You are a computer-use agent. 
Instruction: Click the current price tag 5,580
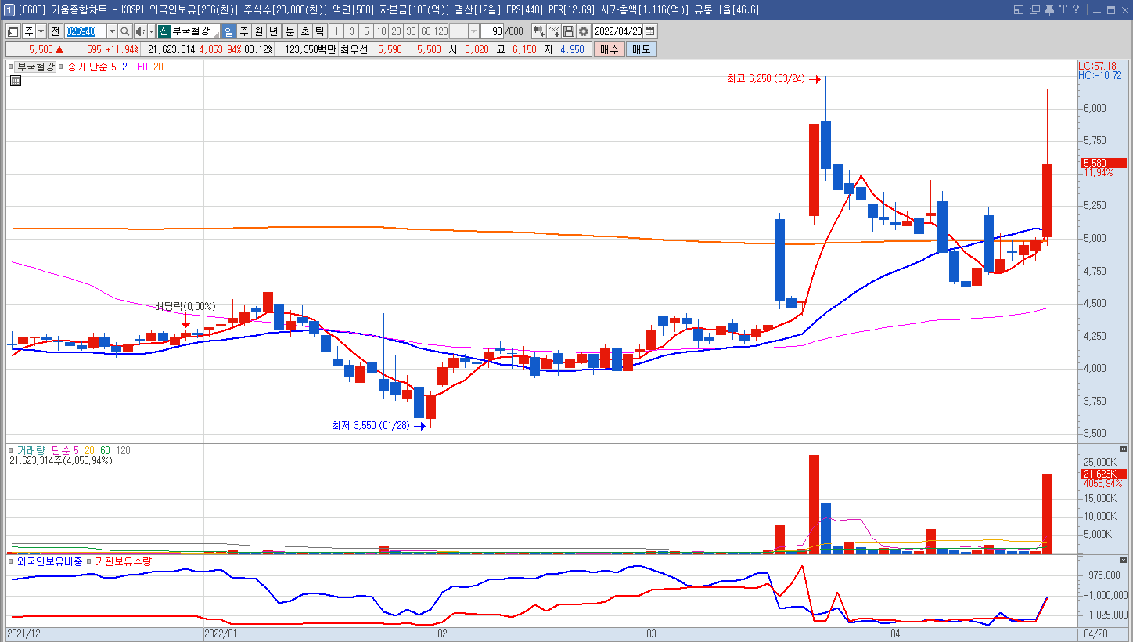click(1103, 163)
